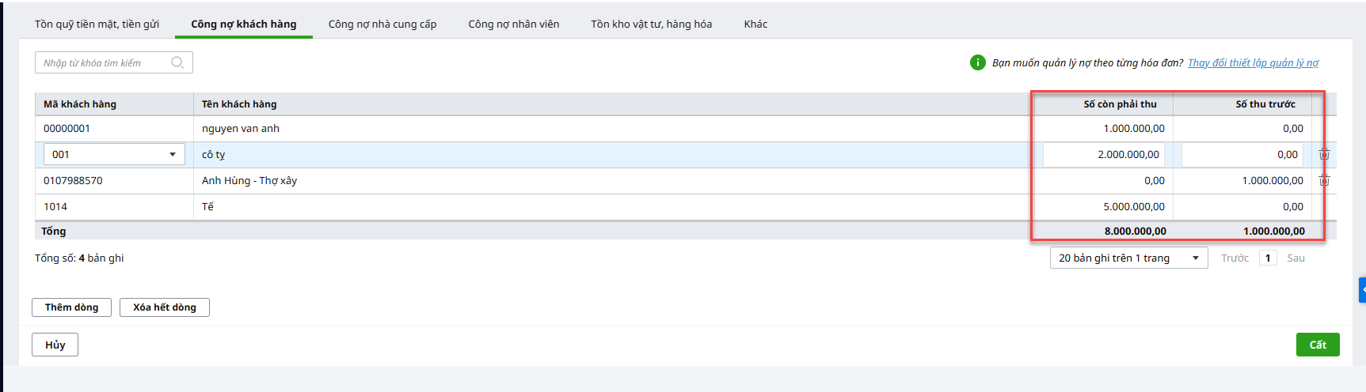Open the Khác tab

click(755, 24)
